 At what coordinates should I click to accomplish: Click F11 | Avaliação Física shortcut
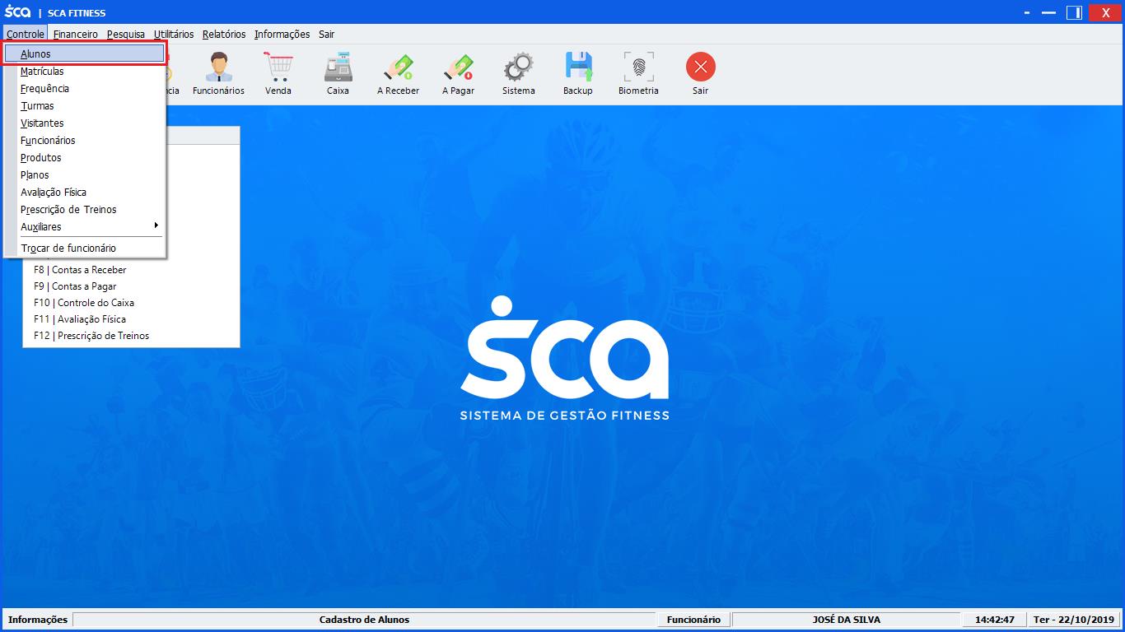(x=80, y=318)
